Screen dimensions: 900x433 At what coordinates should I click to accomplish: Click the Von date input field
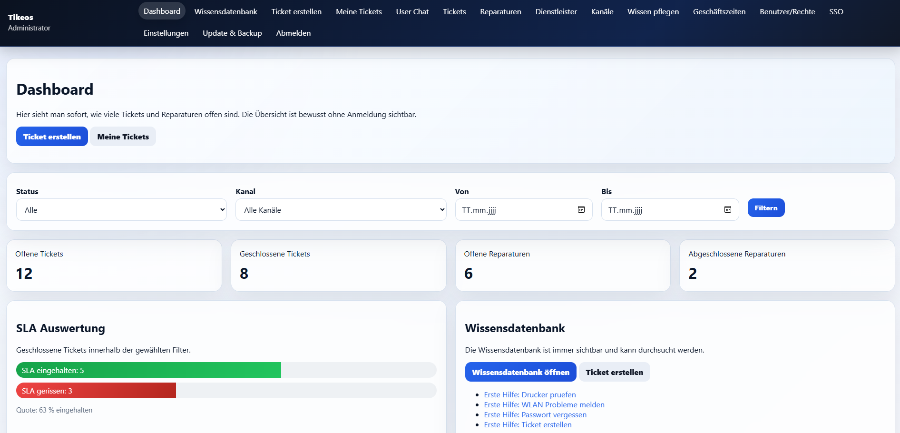click(524, 210)
